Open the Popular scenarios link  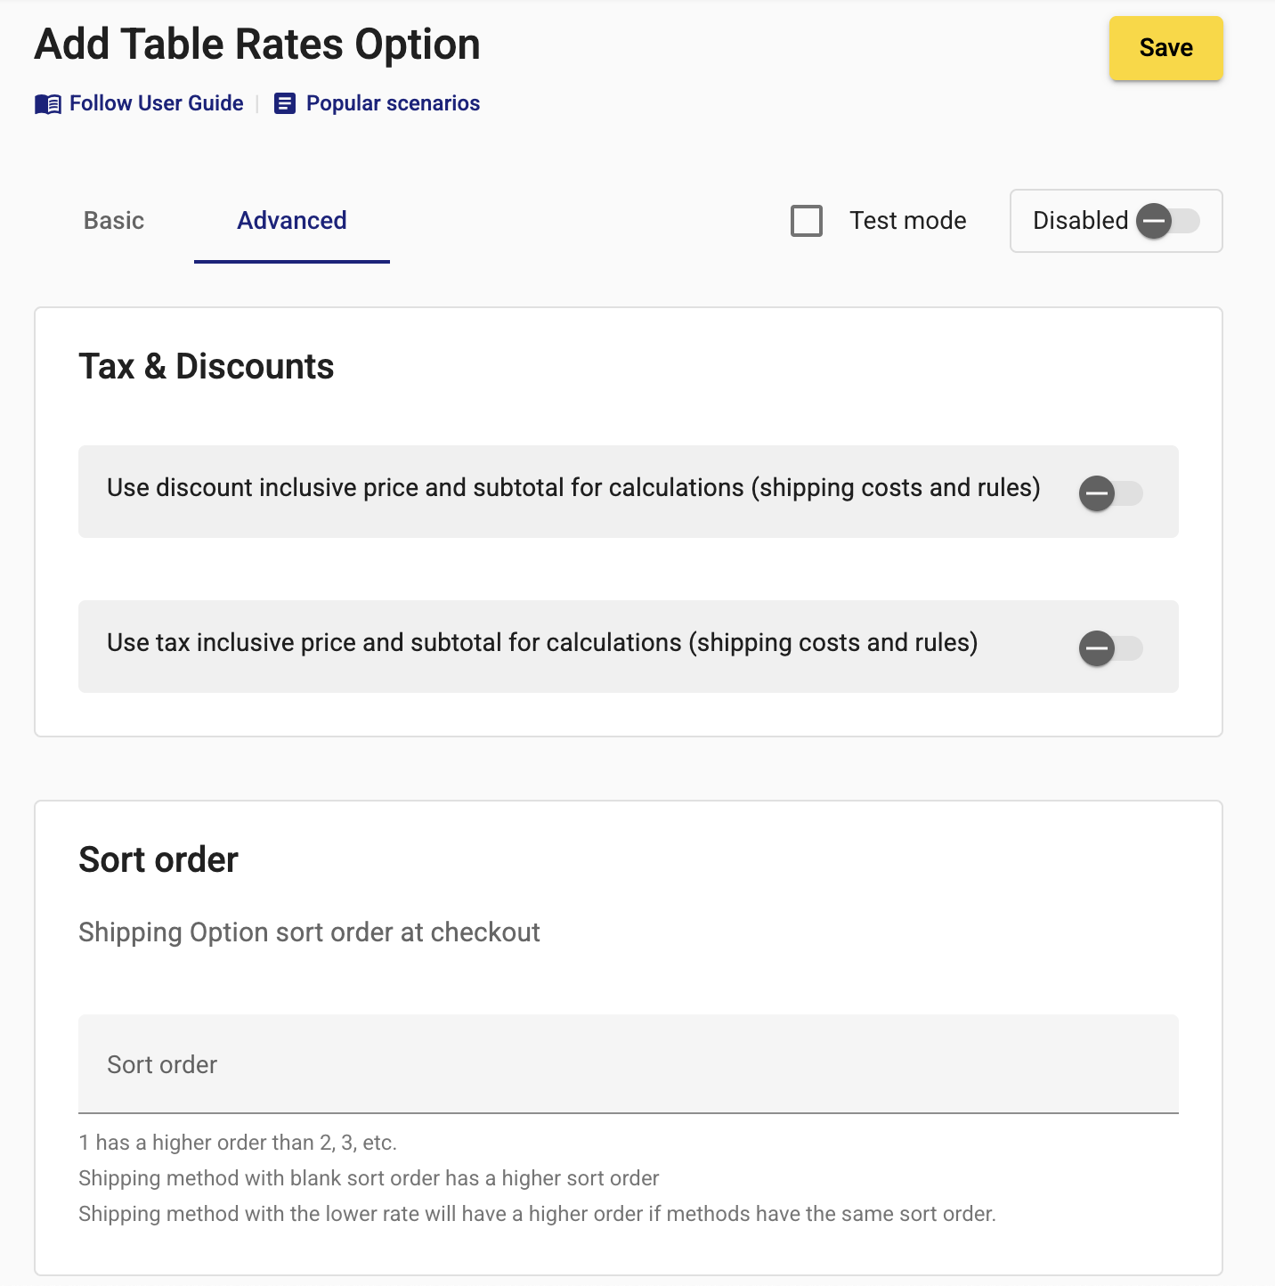point(393,103)
